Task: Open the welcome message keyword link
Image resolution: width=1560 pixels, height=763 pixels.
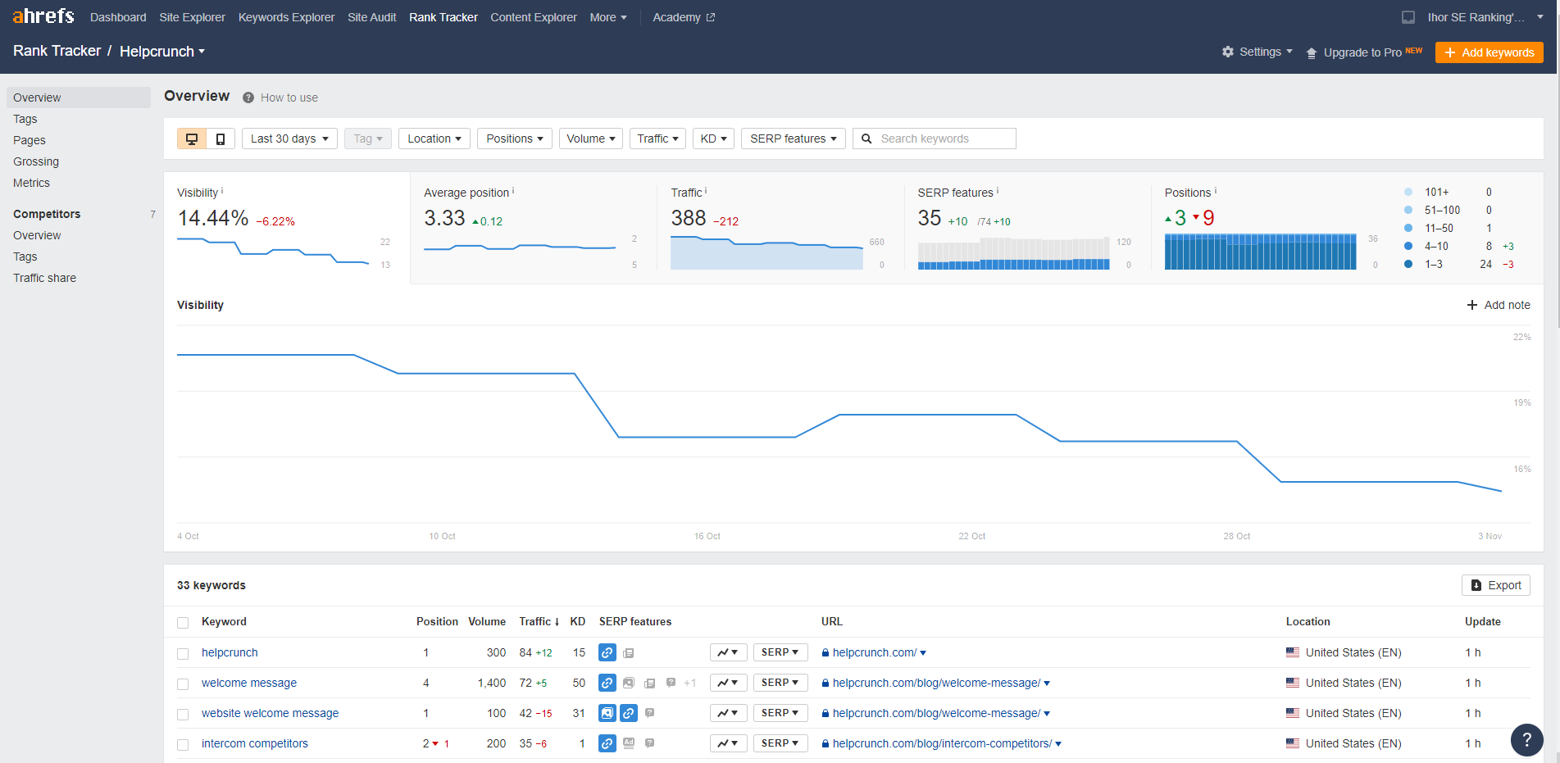Action: tap(249, 683)
